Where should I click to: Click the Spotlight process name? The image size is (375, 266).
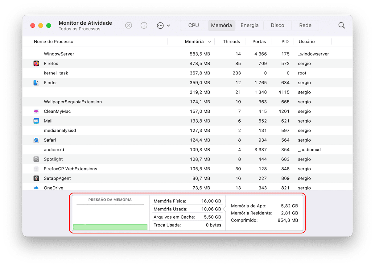coord(53,159)
